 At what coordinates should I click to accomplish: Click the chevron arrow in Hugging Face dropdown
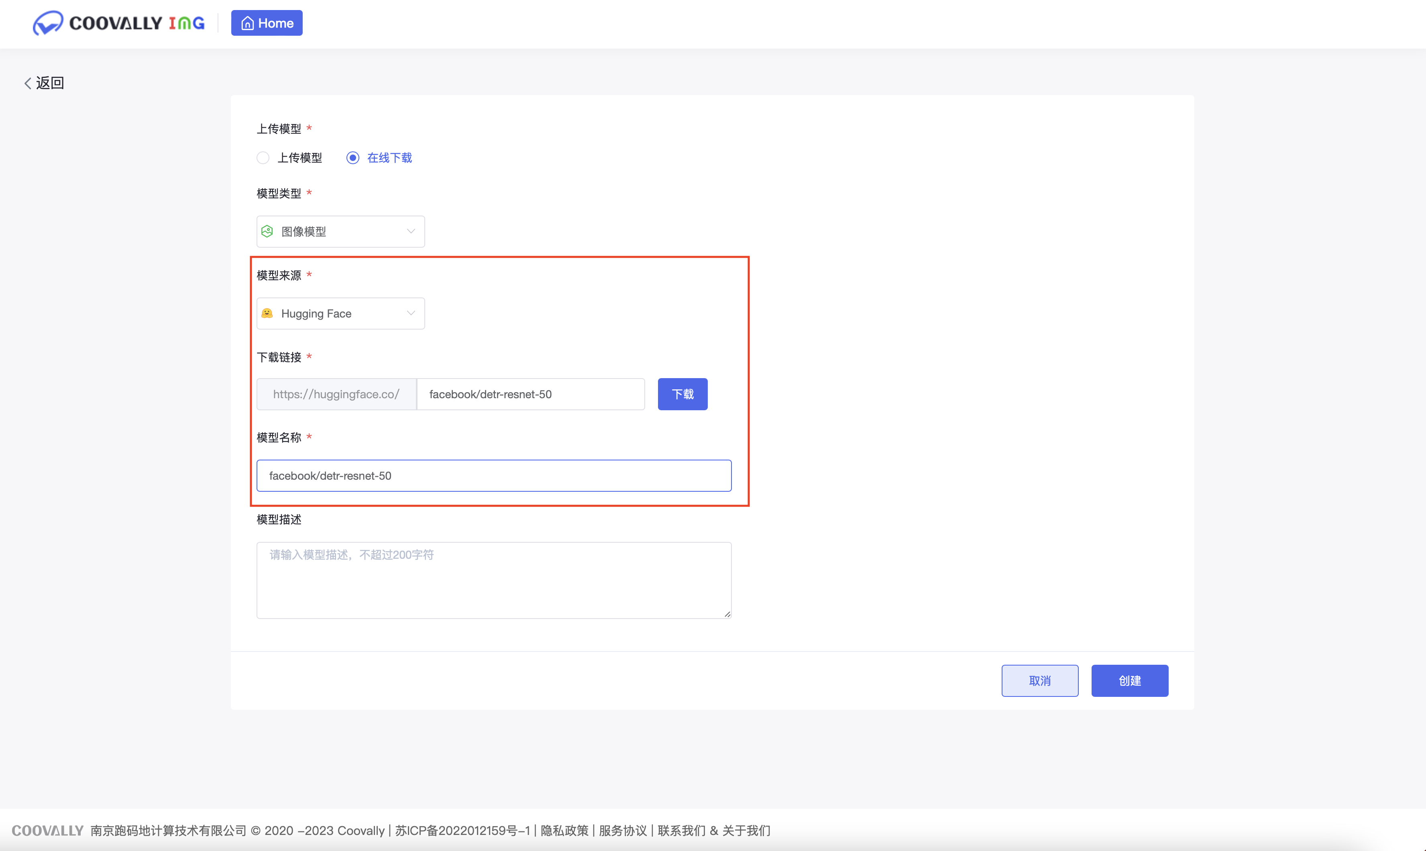[x=411, y=313]
